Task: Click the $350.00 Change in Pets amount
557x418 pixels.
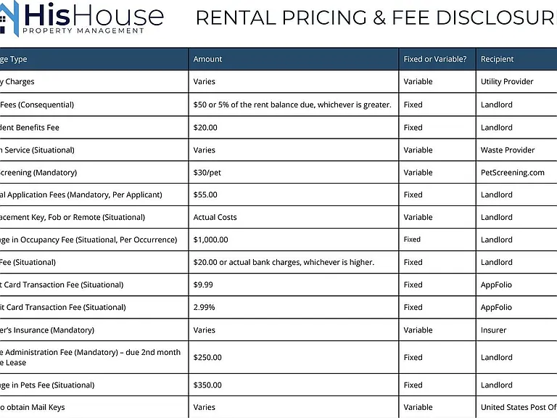Action: coord(207,385)
